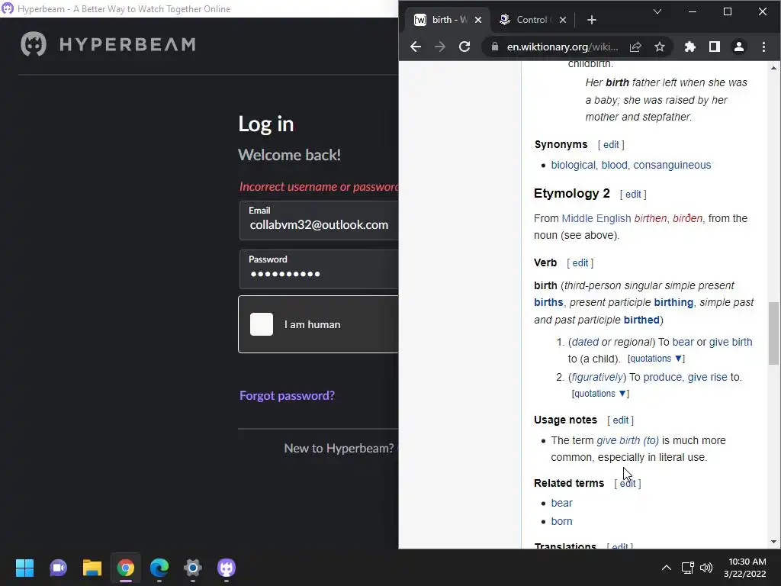Open the clock and date panel
Screen dimensions: 781x586
coord(744,568)
